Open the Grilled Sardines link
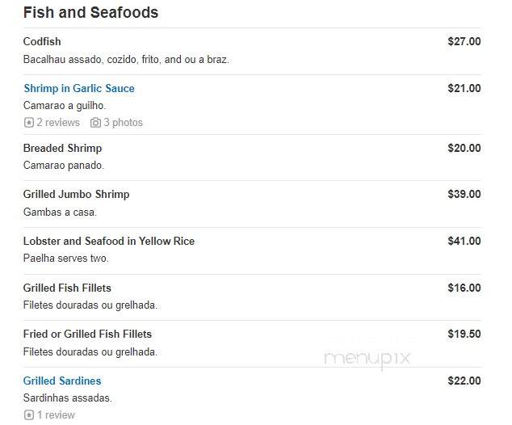This screenshot has height=425, width=512. (x=62, y=381)
